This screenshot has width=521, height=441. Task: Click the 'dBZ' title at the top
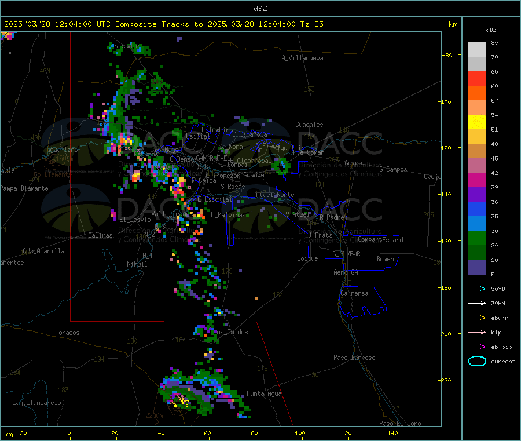pos(260,8)
